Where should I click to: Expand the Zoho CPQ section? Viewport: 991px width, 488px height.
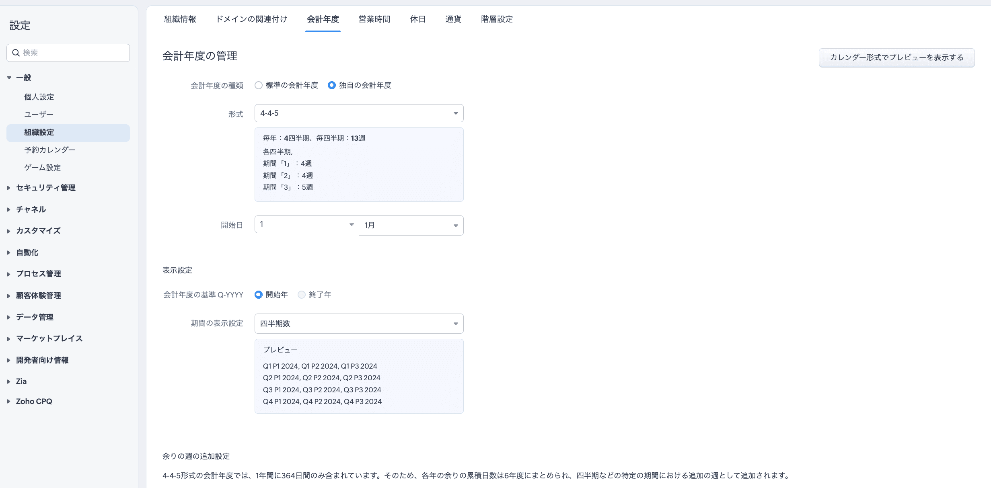pos(9,401)
